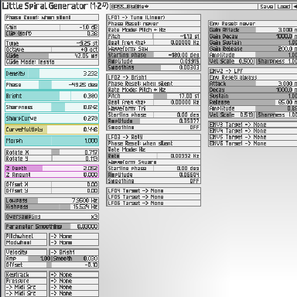Open the LFO1 Waveform Saw dropdown

[154, 49]
